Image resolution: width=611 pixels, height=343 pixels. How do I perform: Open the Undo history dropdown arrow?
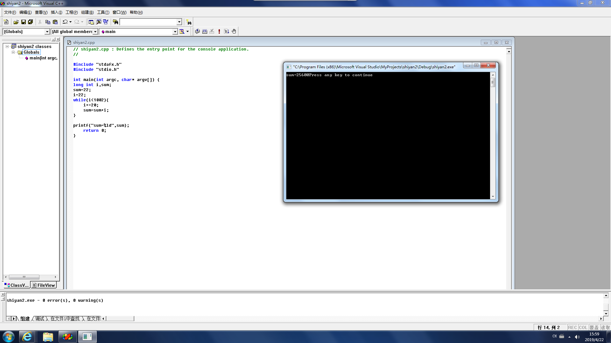tap(70, 22)
